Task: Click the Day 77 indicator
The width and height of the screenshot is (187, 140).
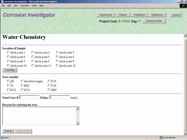Action: pyautogui.click(x=136, y=21)
